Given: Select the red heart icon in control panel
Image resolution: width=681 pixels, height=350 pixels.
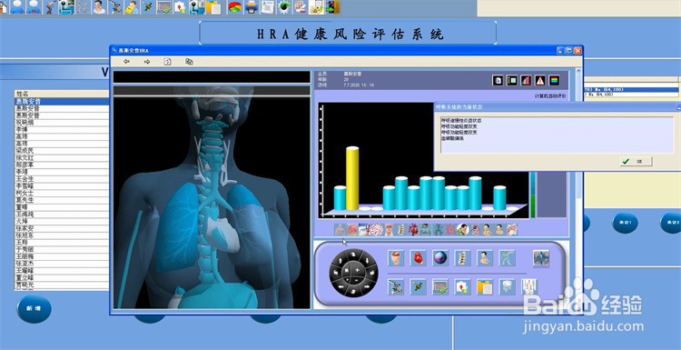Looking at the screenshot, I should click(x=418, y=258).
